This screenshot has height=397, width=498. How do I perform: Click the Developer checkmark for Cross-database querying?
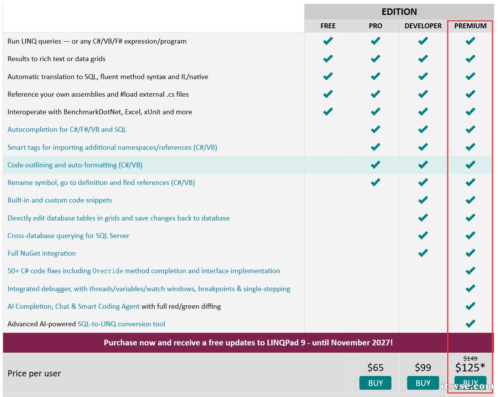(x=423, y=235)
